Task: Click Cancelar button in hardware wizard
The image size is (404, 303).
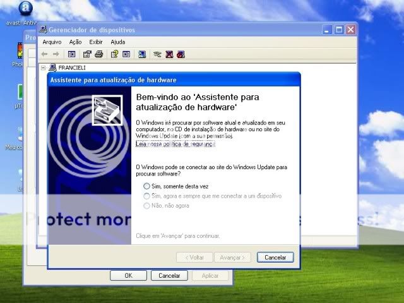Action: (275, 258)
